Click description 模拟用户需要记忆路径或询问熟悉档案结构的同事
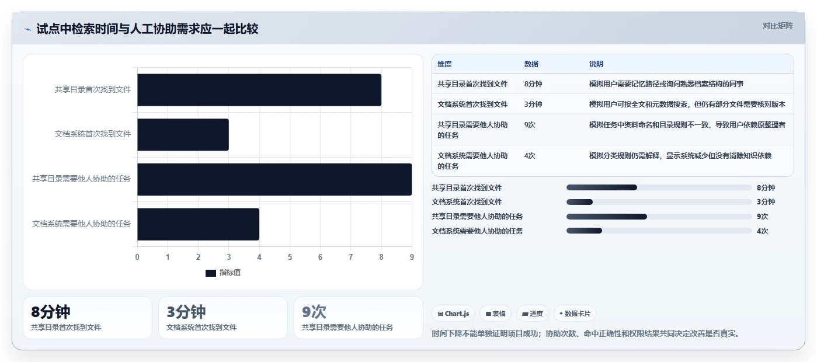Viewport: 817px width, 362px height. tap(666, 84)
